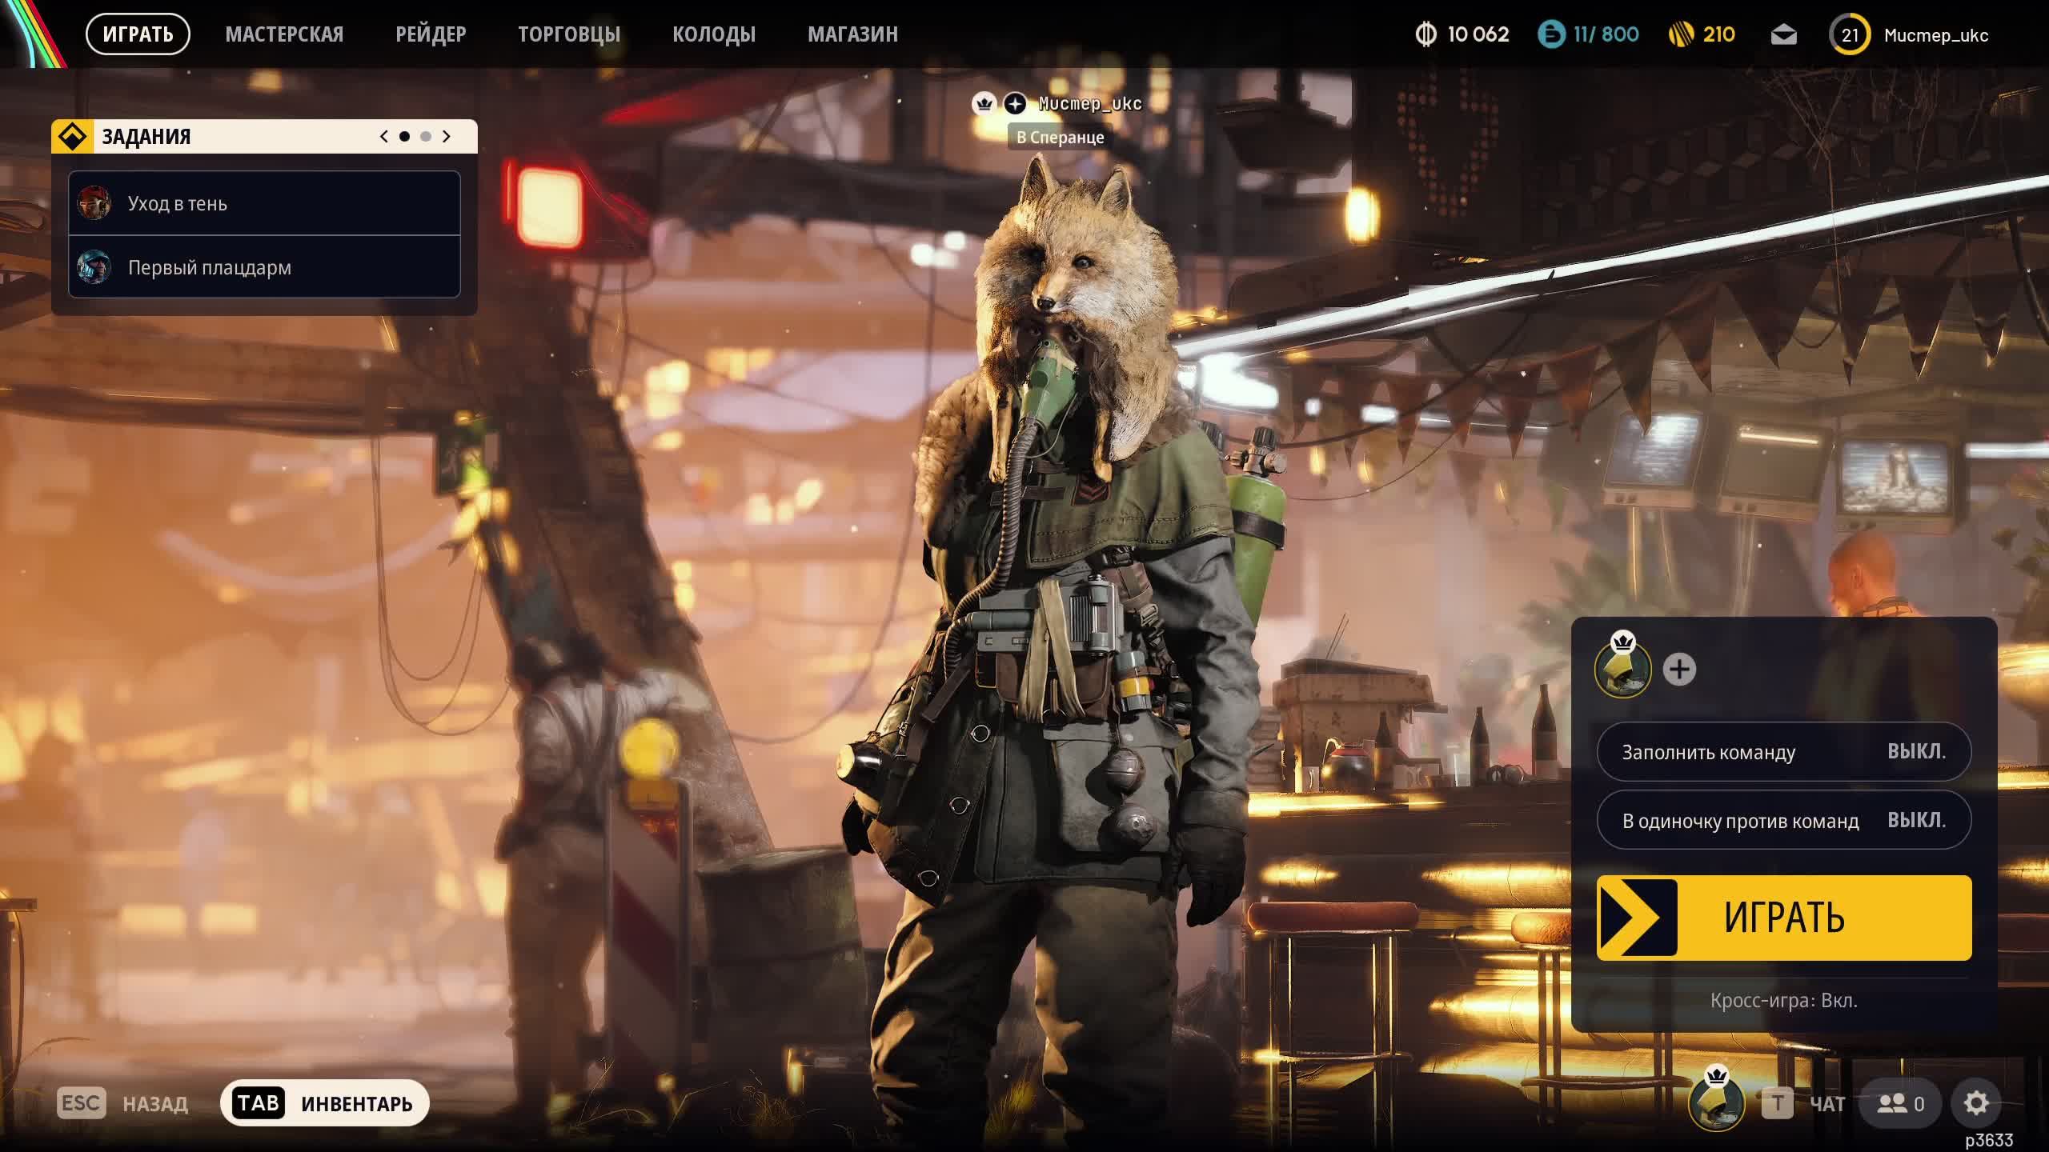
Task: Select second page dot in Задания
Action: 426,137
